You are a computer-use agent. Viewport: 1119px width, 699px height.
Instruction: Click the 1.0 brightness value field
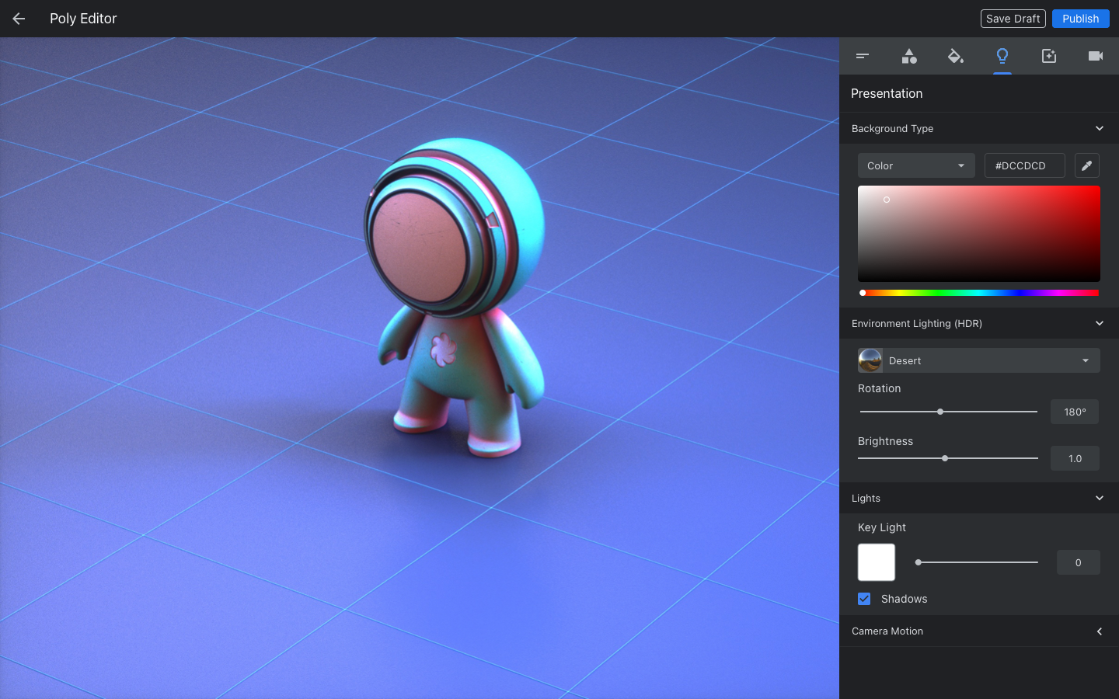coord(1075,458)
